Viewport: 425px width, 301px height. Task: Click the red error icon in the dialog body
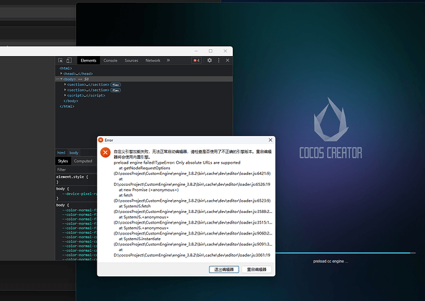(105, 153)
